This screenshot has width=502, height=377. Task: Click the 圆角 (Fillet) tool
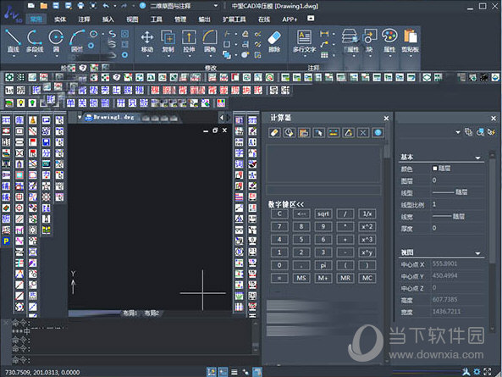coord(210,41)
